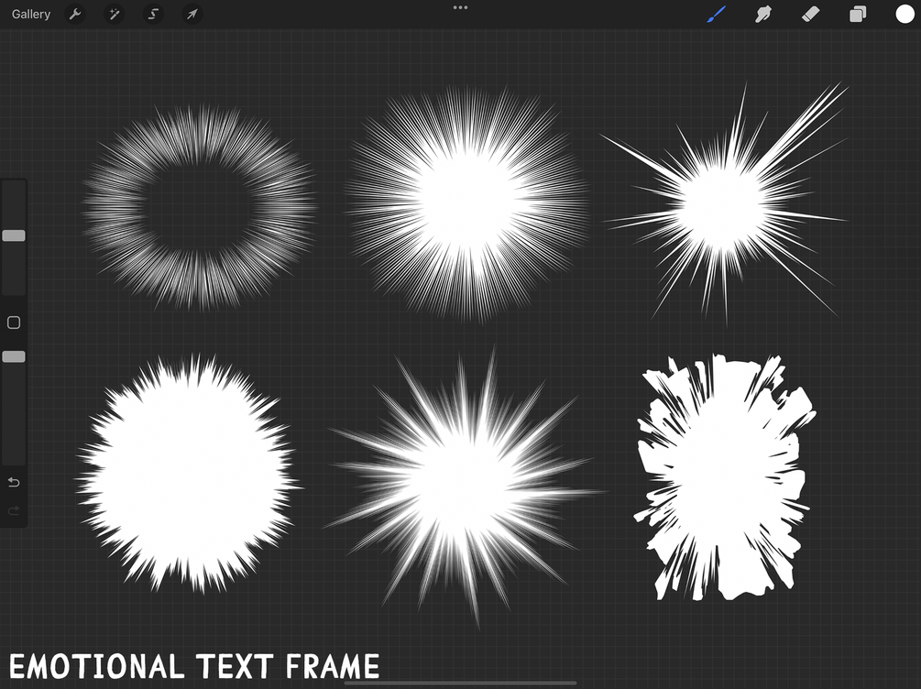921x689 pixels.
Task: Open the Layers panel
Action: tap(858, 14)
